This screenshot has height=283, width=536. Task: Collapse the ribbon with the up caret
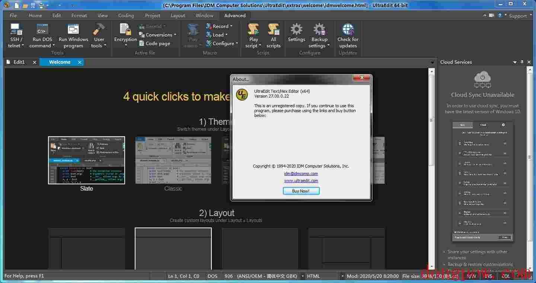pyautogui.click(x=485, y=15)
